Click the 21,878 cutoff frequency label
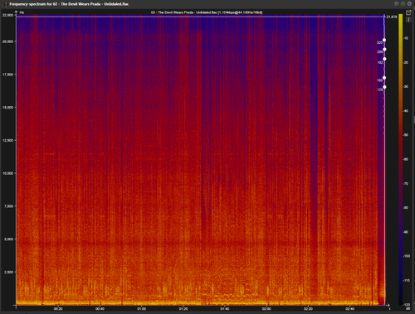The height and width of the screenshot is (314, 415). point(392,17)
